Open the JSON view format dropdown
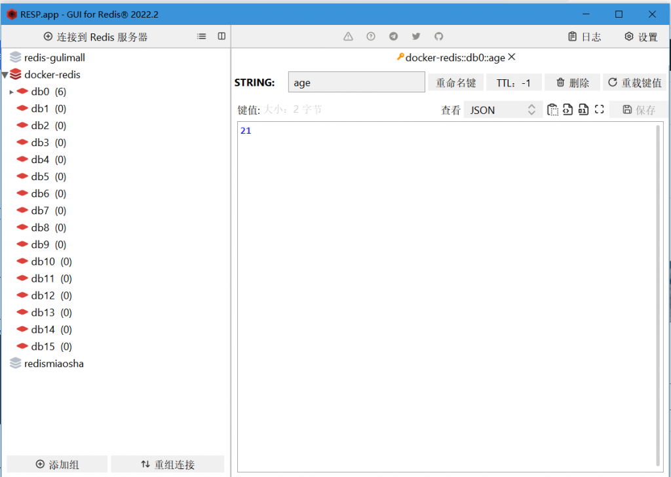The width and height of the screenshot is (671, 477). pos(503,110)
